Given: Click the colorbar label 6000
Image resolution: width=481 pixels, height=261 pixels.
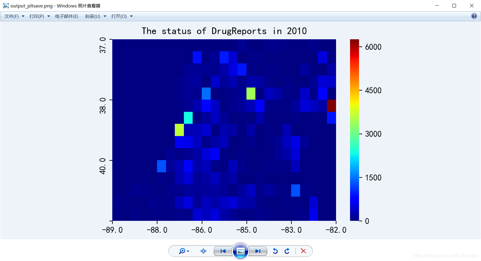Looking at the screenshot, I should (x=373, y=47).
